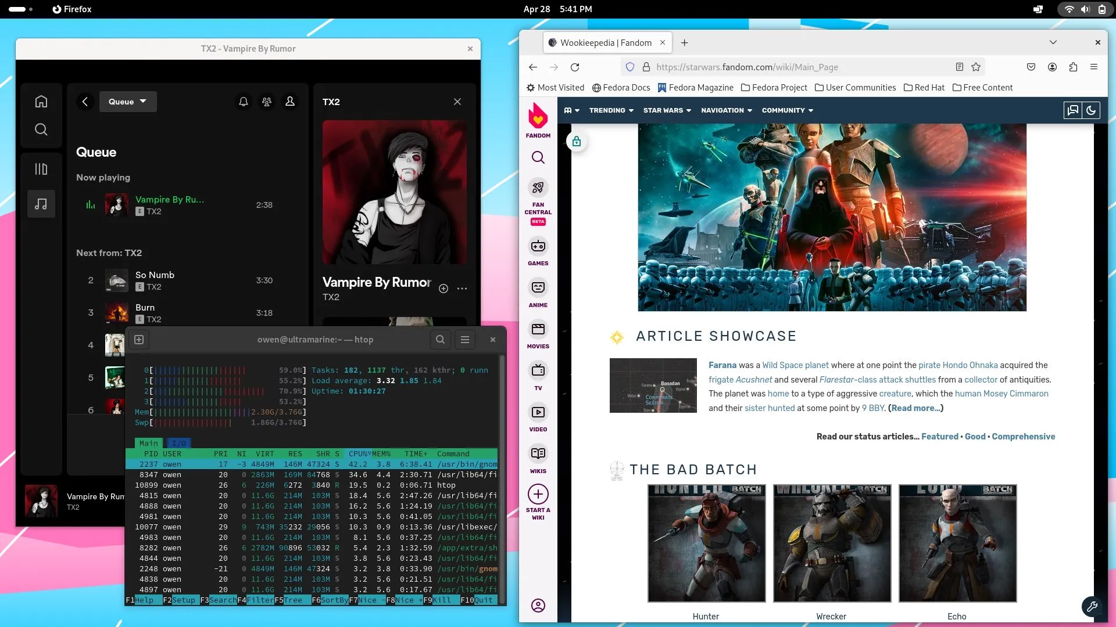This screenshot has height=627, width=1116.
Task: Expand wiki logo dropdown in header
Action: pos(572,110)
